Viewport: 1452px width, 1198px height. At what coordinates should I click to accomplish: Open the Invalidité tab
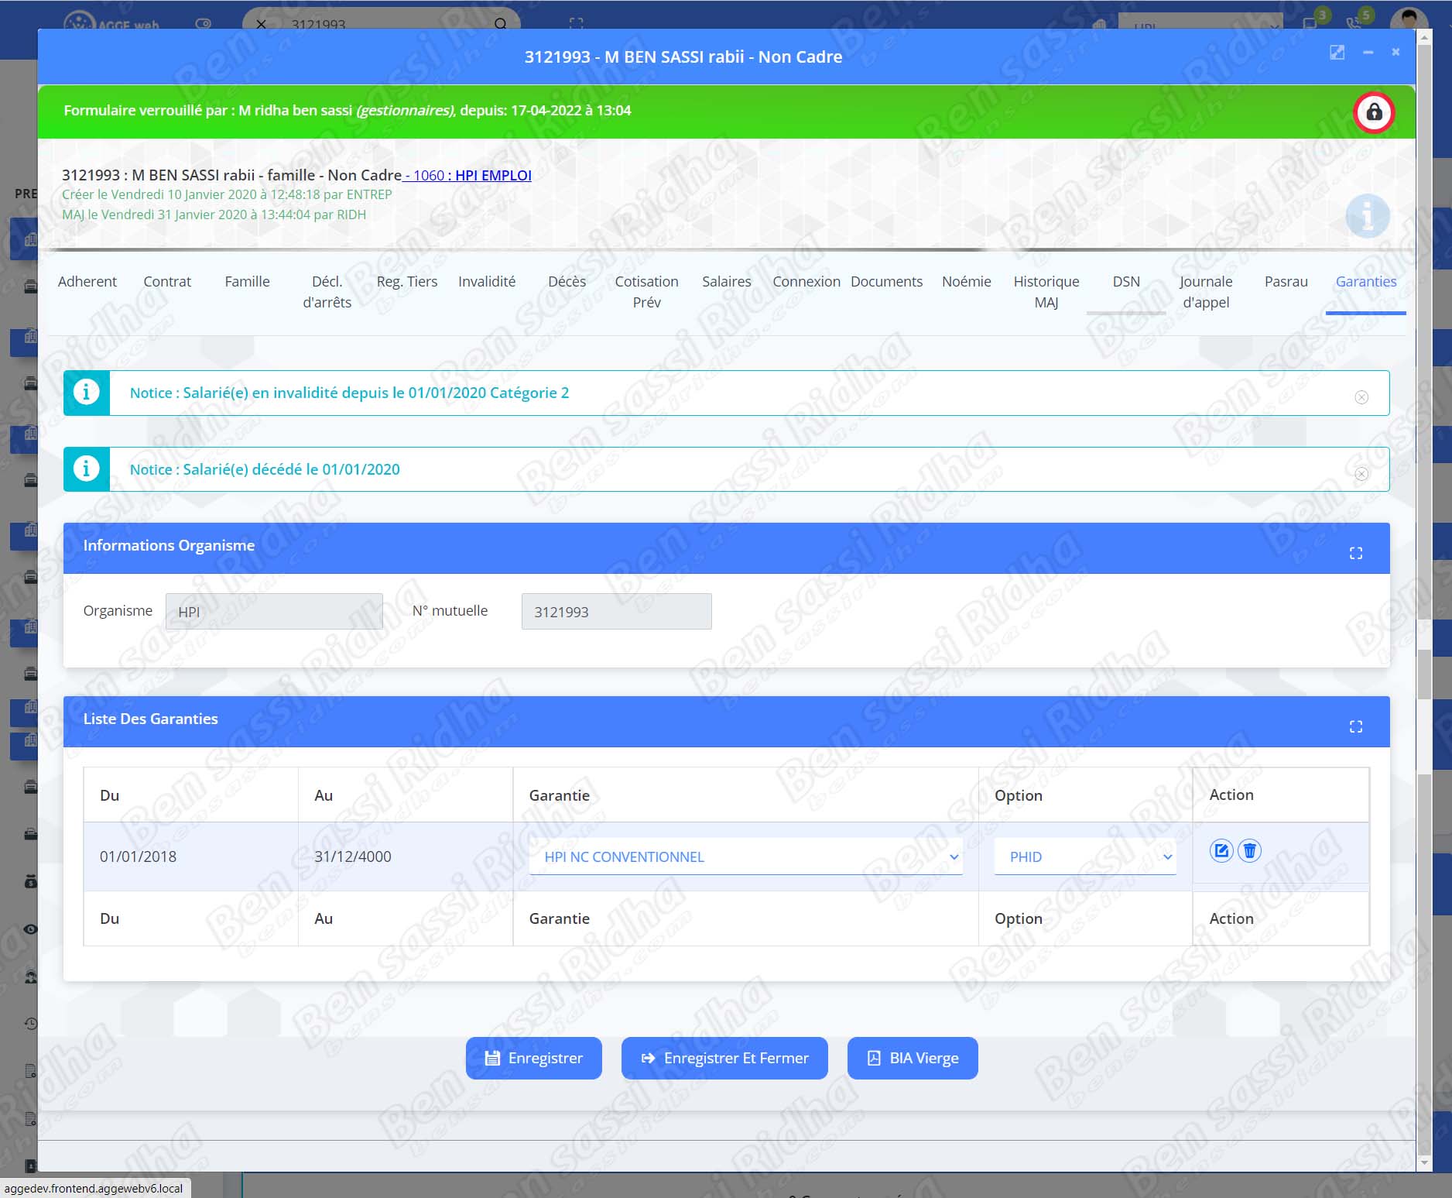point(486,282)
